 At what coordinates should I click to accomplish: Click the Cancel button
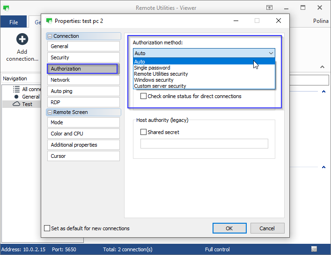(267, 228)
